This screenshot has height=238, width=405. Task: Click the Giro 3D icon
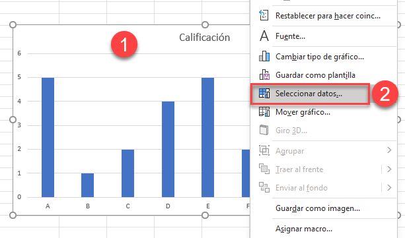[264, 130]
